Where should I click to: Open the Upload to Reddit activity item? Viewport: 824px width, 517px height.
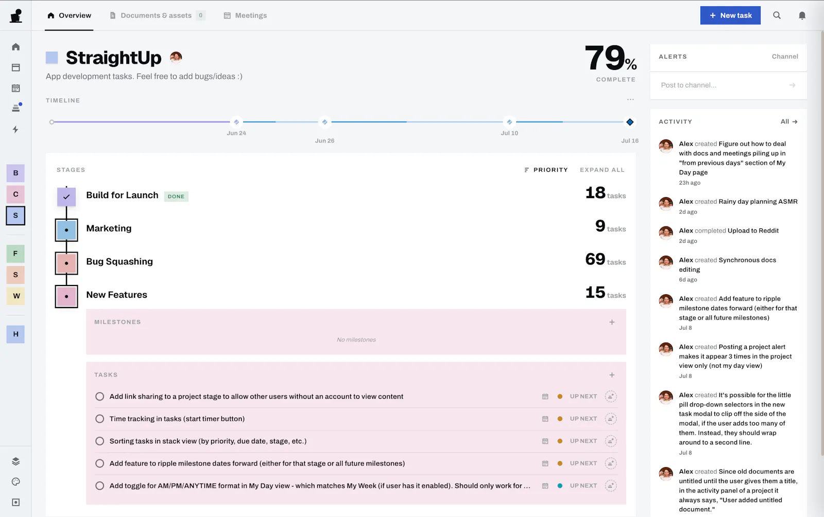729,235
